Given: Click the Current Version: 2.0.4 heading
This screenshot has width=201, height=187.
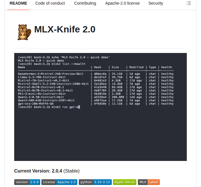Looking at the screenshot, I should point(47,171).
